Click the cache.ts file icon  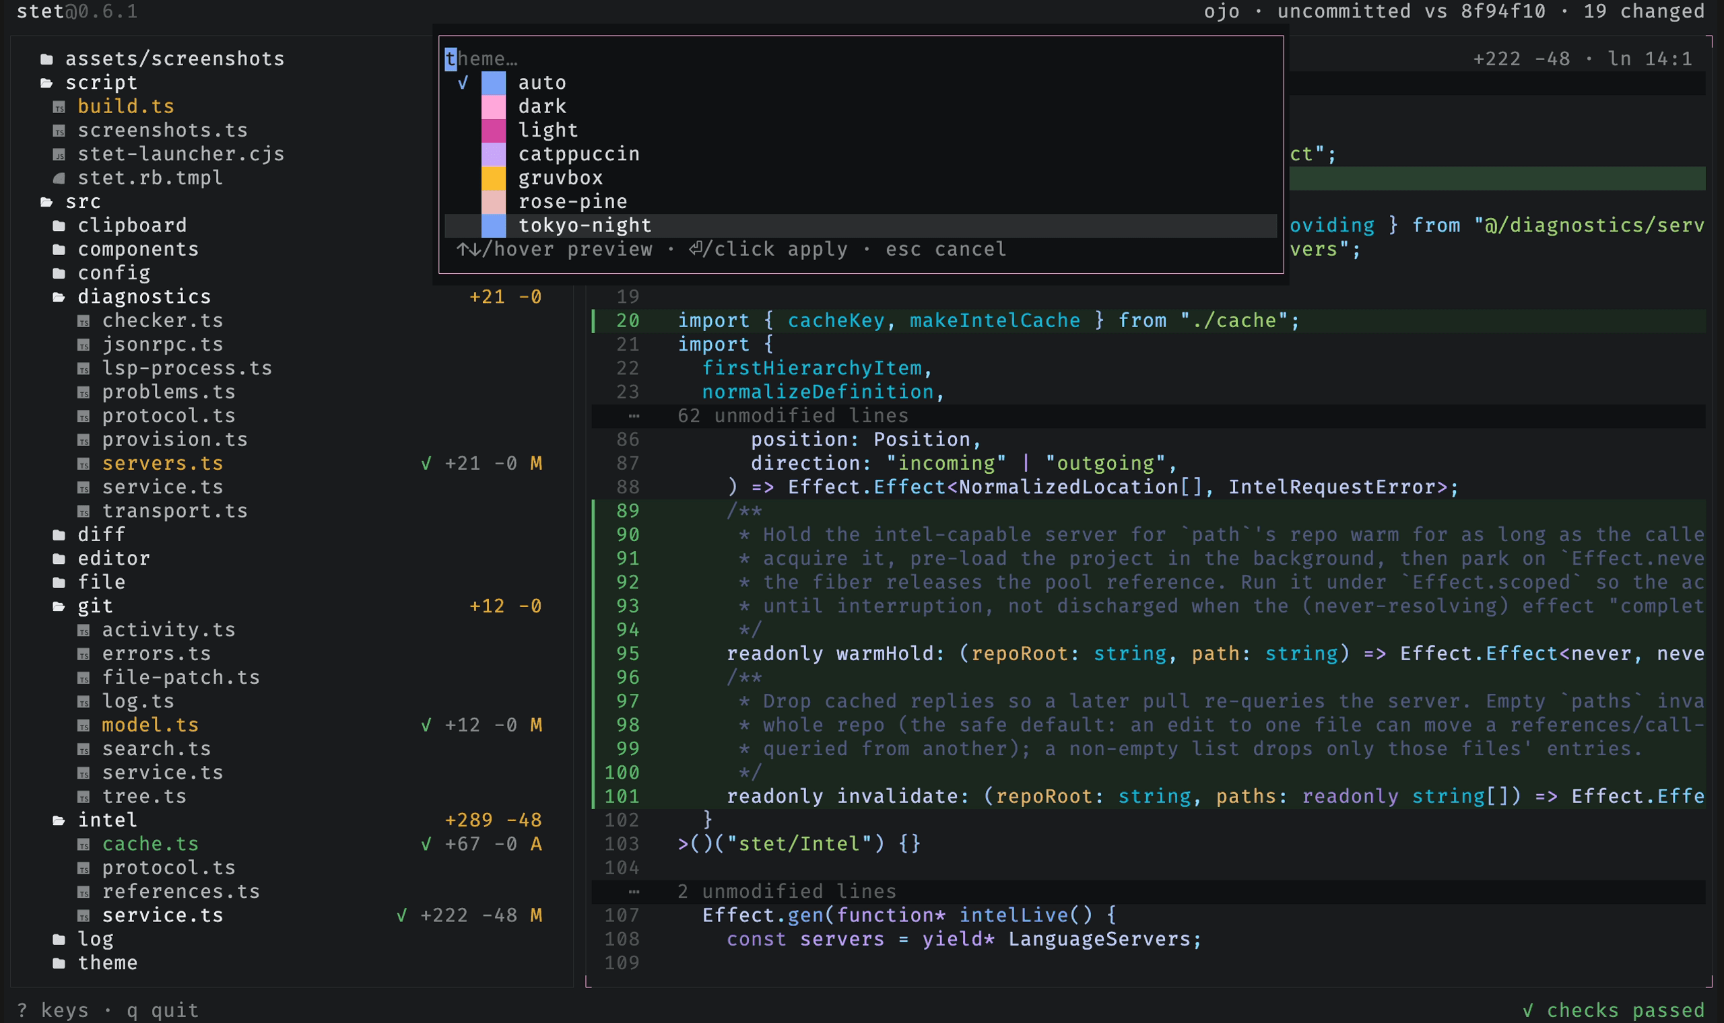coord(84,845)
